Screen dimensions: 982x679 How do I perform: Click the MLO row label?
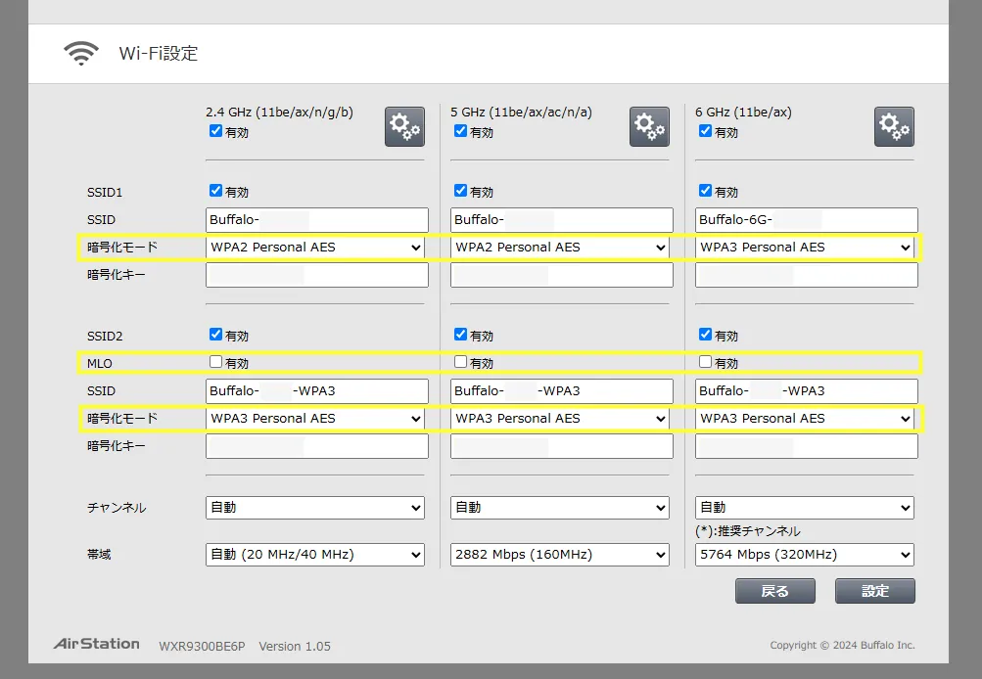[100, 364]
